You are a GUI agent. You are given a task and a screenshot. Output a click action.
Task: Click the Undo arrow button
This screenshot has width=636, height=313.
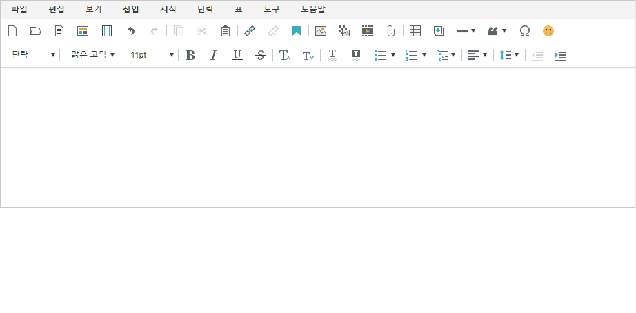[x=131, y=31]
